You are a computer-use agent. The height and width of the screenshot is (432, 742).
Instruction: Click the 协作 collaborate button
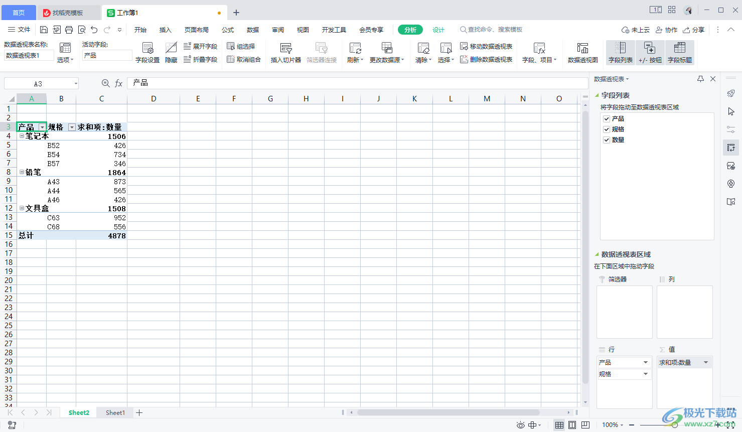click(x=667, y=30)
